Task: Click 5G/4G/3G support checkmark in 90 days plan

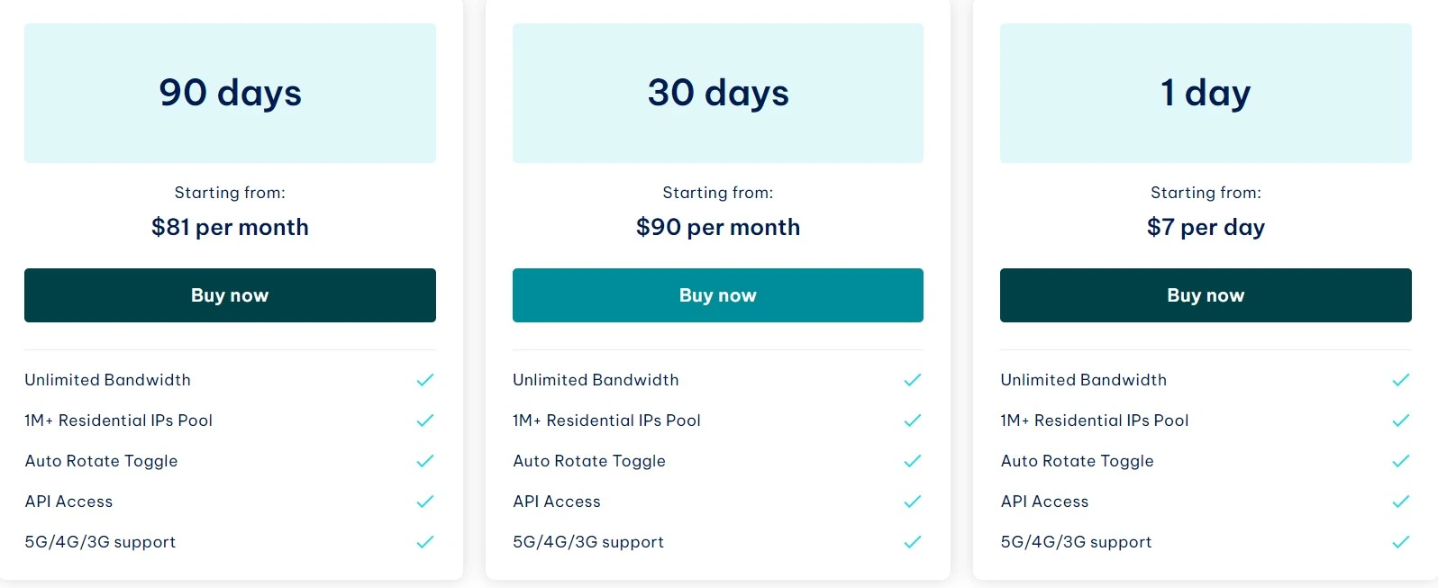Action: click(425, 542)
